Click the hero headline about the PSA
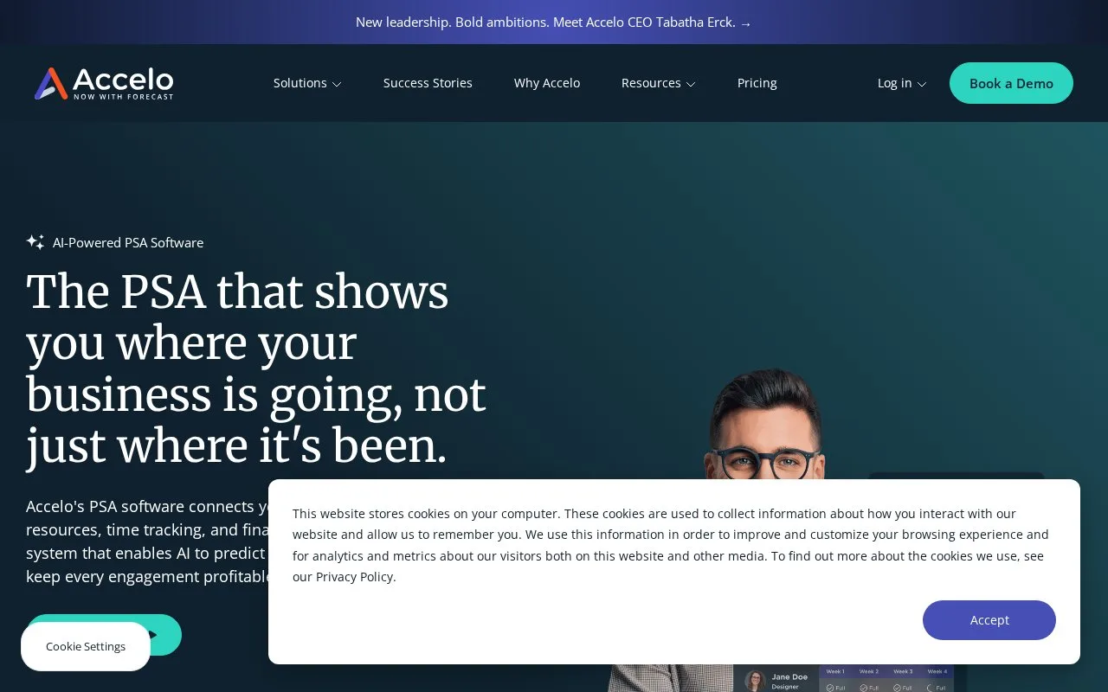This screenshot has width=1108, height=692. click(256, 369)
